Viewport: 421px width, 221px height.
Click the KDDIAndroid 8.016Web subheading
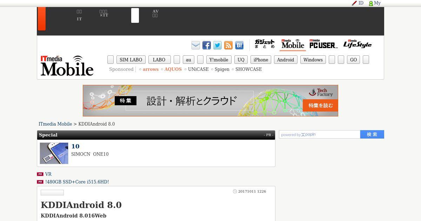coord(73,216)
